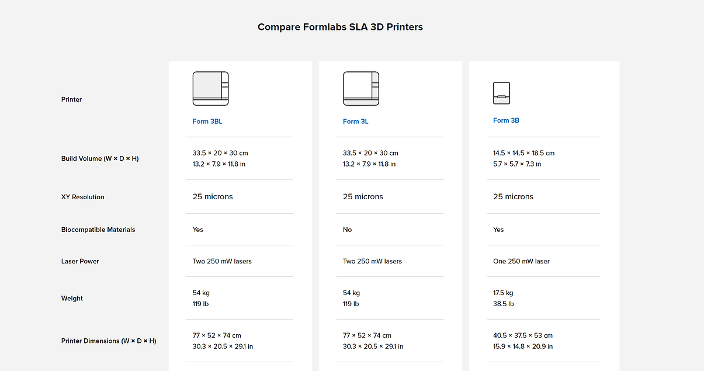Click Form 3L's "No" biocompatible value
Image resolution: width=704 pixels, height=371 pixels.
[x=347, y=230]
